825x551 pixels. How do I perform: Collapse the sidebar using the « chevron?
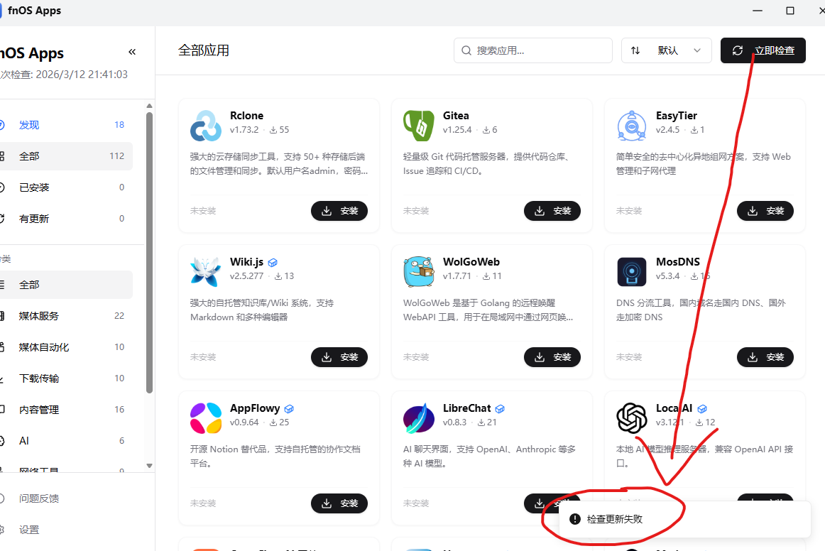pos(131,51)
